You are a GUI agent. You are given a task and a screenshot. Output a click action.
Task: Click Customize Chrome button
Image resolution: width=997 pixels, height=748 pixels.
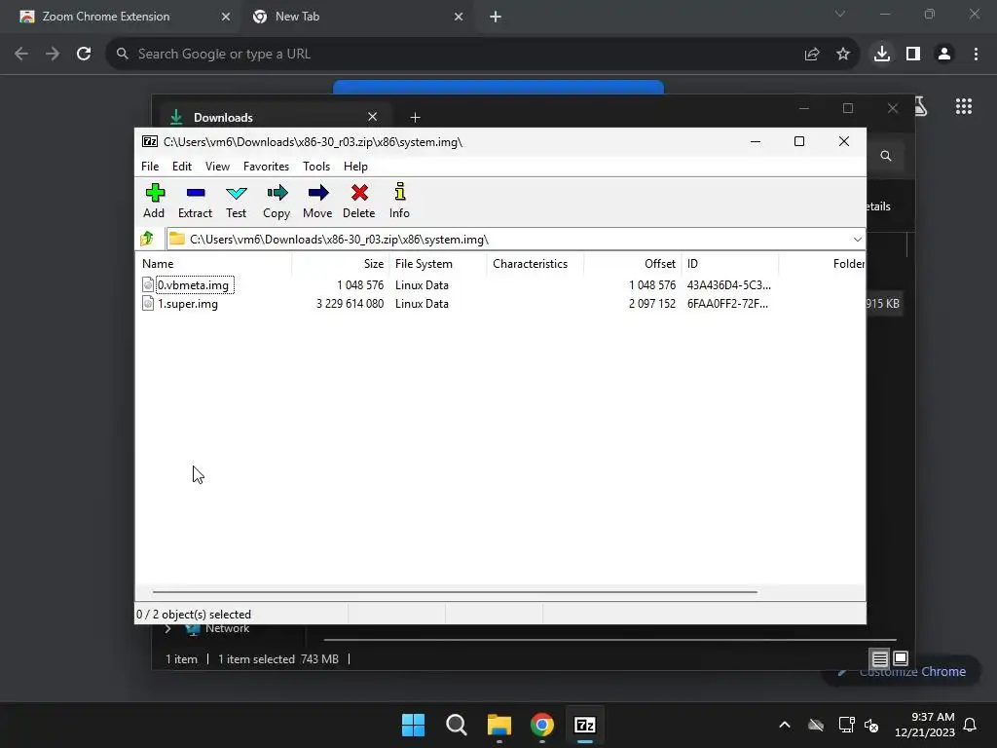tap(902, 671)
